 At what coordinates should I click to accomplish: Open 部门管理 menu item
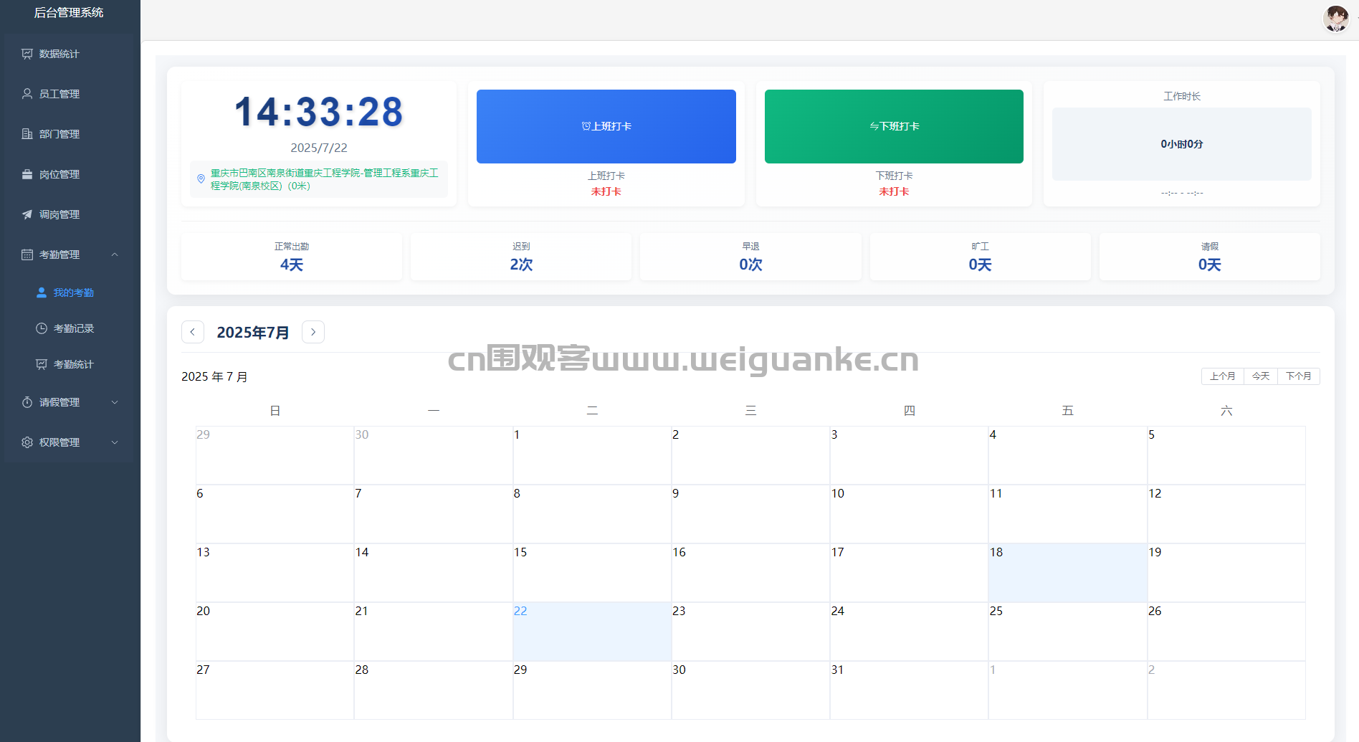point(69,134)
